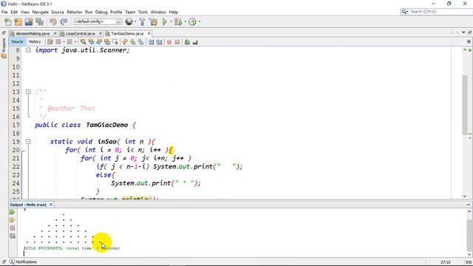Switch to decisionMaking.java tab
This screenshot has height=266, width=473.
click(x=32, y=33)
